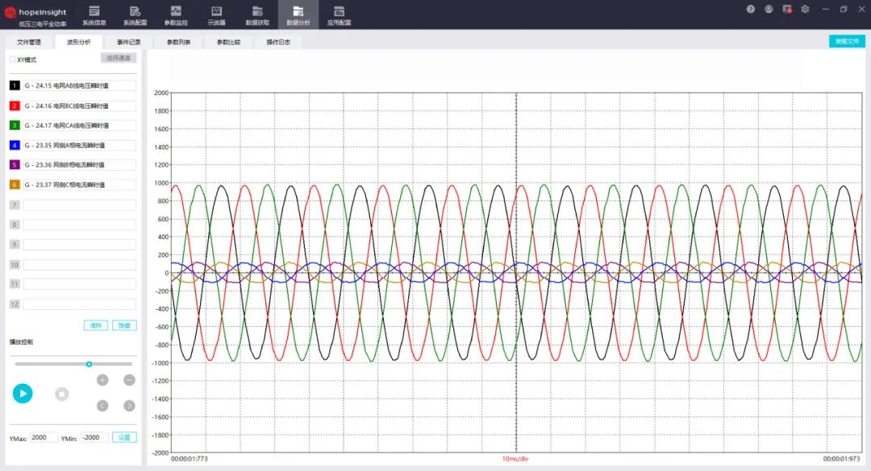
Task: Open the 系统信息 (System Info) module
Action: pos(94,14)
